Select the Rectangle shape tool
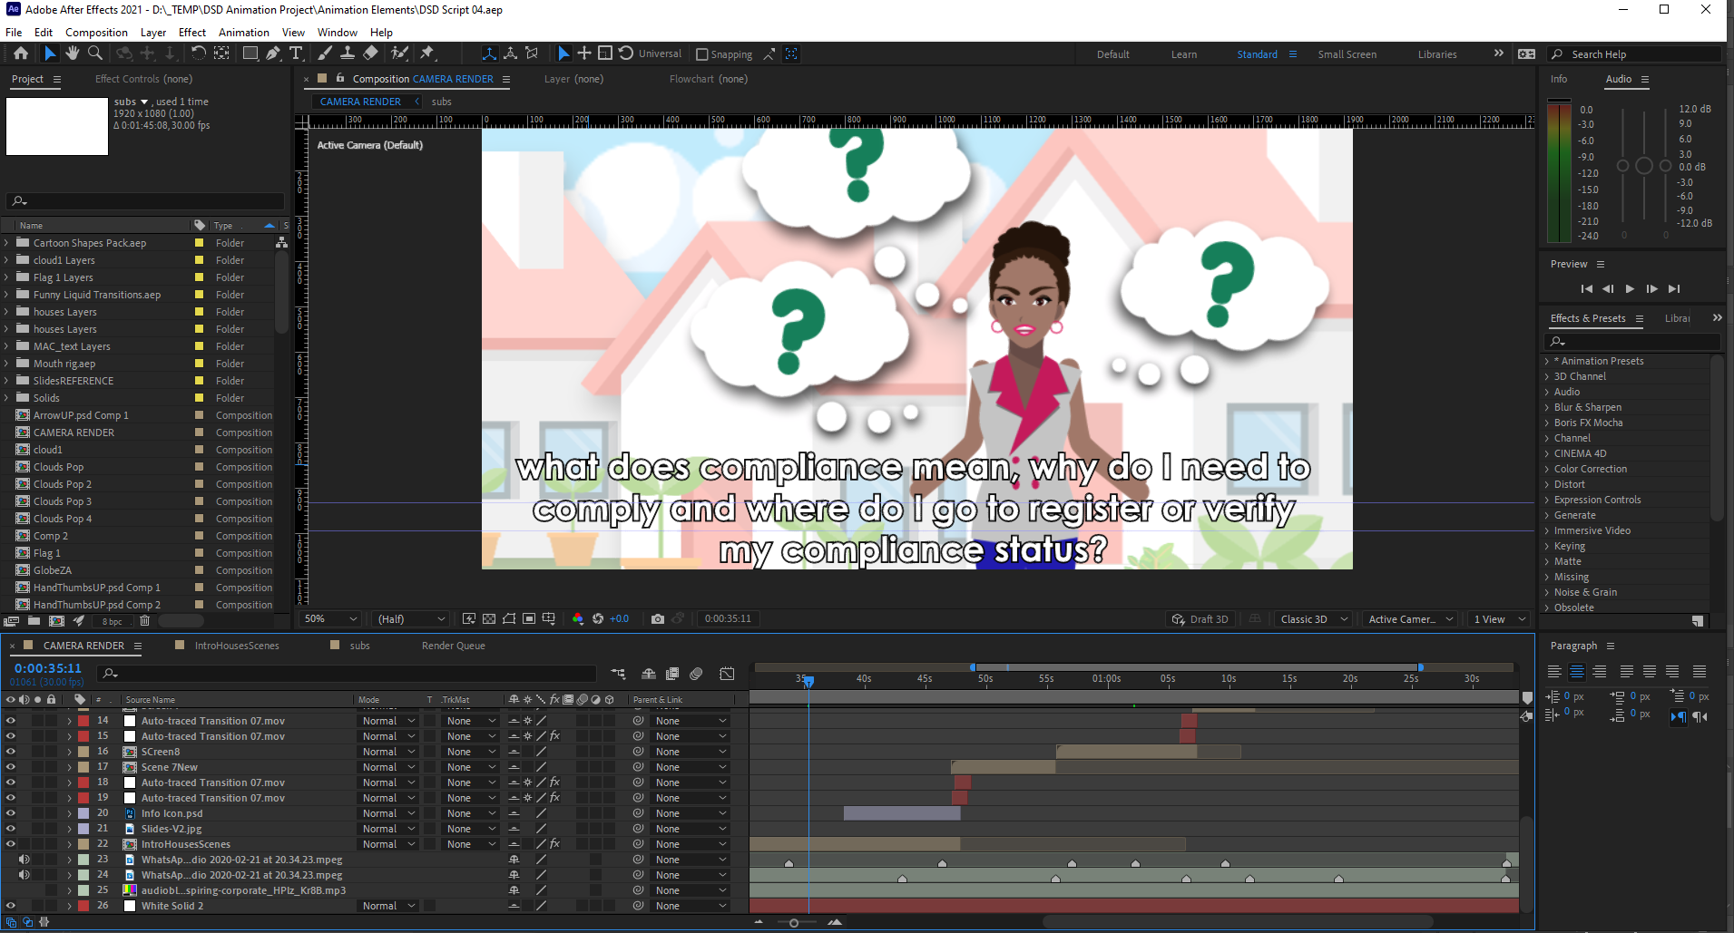This screenshot has height=933, width=1734. (x=250, y=53)
